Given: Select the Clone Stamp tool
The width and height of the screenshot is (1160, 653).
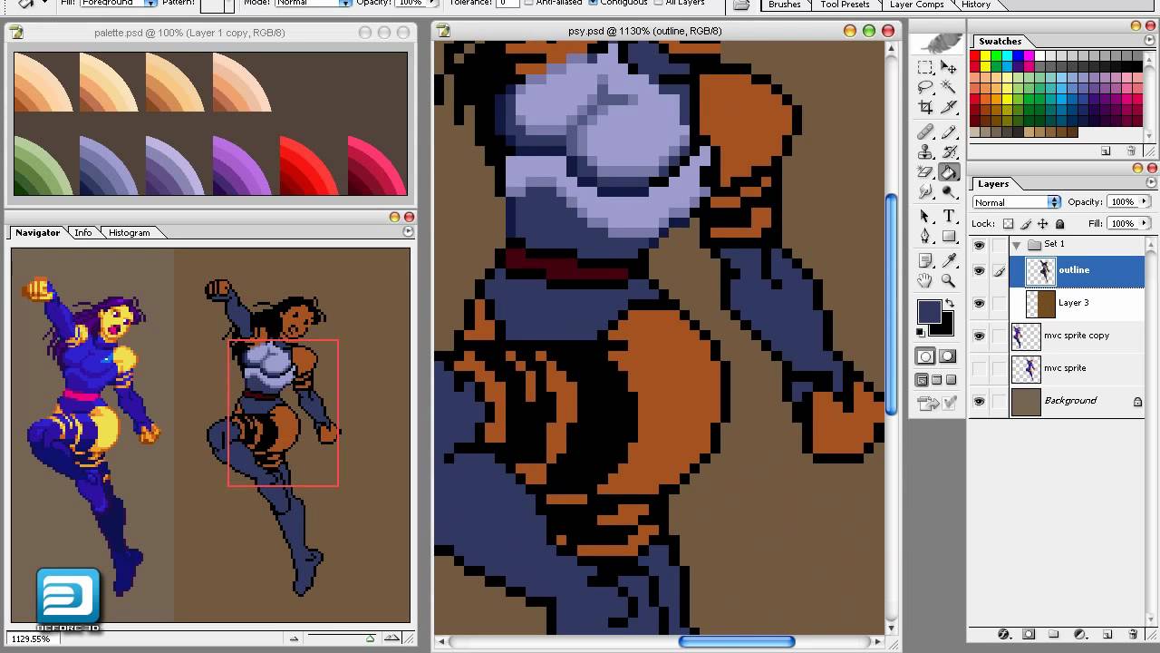Looking at the screenshot, I should pos(925,151).
